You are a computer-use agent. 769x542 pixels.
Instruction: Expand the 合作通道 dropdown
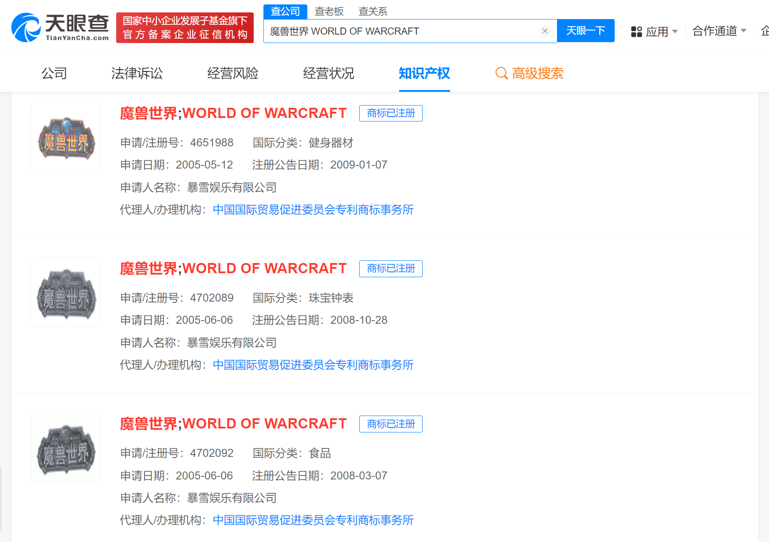[x=719, y=31]
